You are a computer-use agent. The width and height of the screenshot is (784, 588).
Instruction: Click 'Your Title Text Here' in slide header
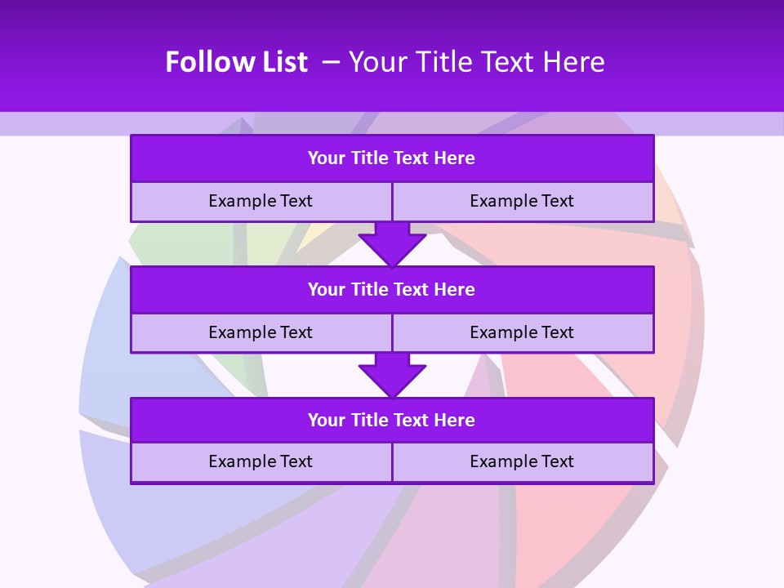(x=476, y=62)
